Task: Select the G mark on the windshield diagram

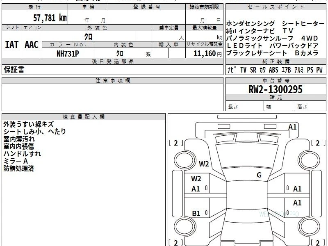Action: [259, 175]
